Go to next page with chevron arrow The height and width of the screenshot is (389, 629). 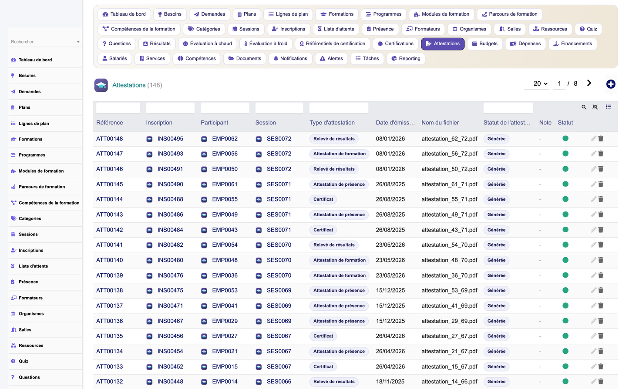[x=589, y=83]
